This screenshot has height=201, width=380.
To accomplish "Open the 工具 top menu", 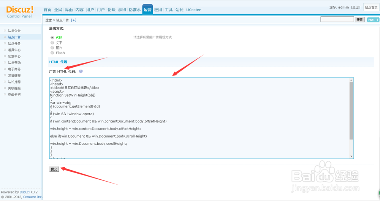I will (169, 10).
